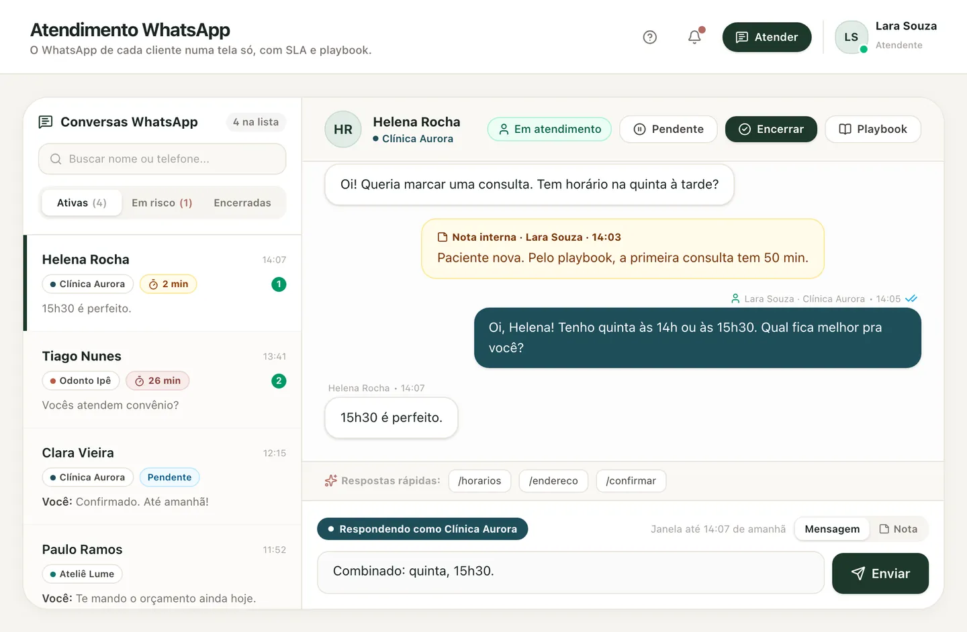Screen dimensions: 967x632
Task: Click the note icon in Nota interna
Action: 443,238
